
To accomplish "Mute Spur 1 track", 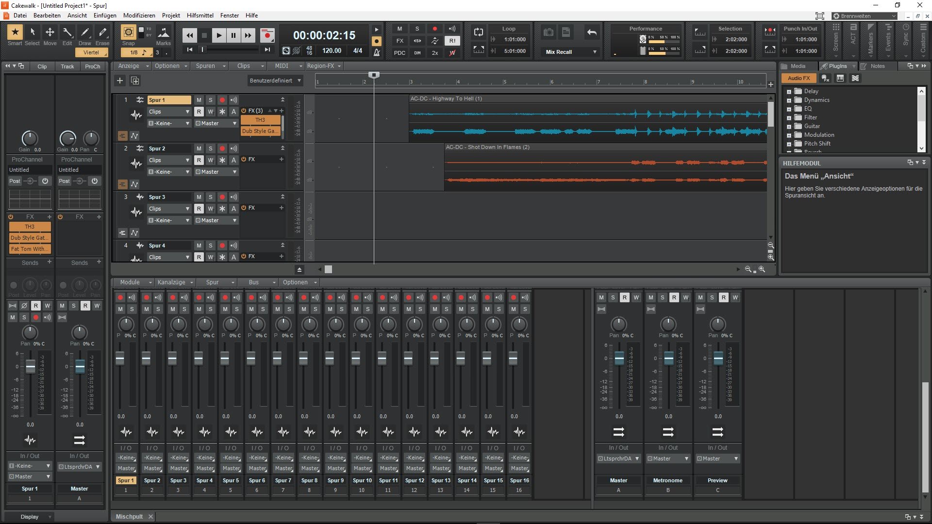I will pyautogui.click(x=199, y=100).
